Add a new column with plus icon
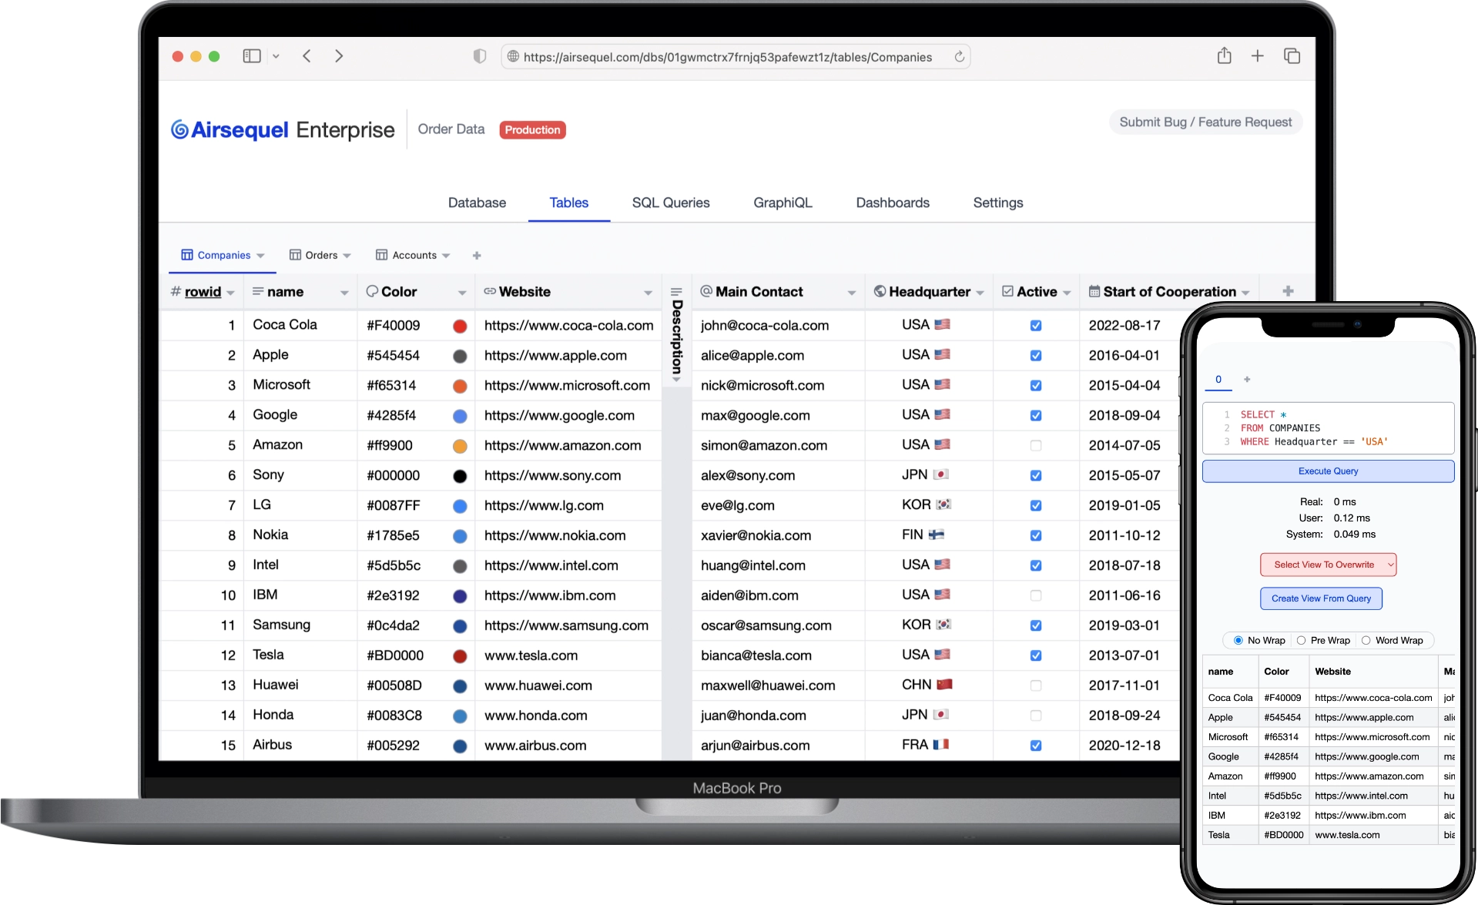Screen dimensions: 1478x905 (1288, 291)
